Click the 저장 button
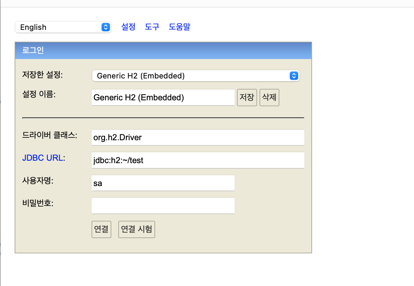 247,98
